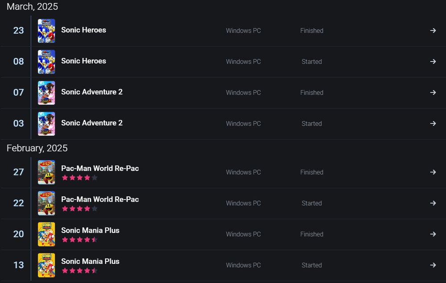Open Pac-Man World Re-Pac title on February 27
The image size is (446, 283).
point(100,168)
